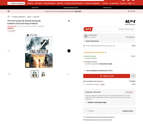Expand Otros vendedores lo ofrecen
Viewport: 143px width, 124px height.
98,71
